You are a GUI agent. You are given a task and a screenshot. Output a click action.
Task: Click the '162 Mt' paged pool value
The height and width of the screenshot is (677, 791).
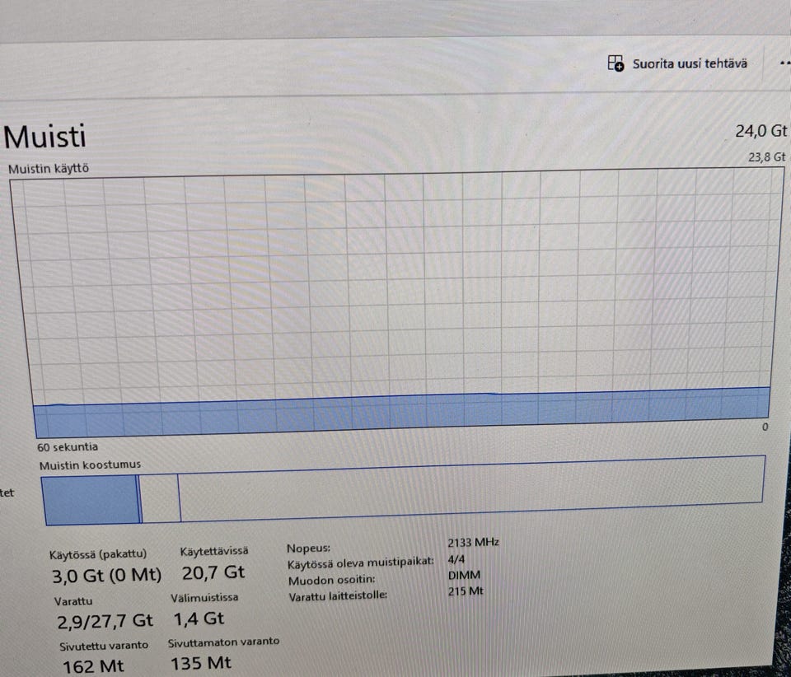93,666
